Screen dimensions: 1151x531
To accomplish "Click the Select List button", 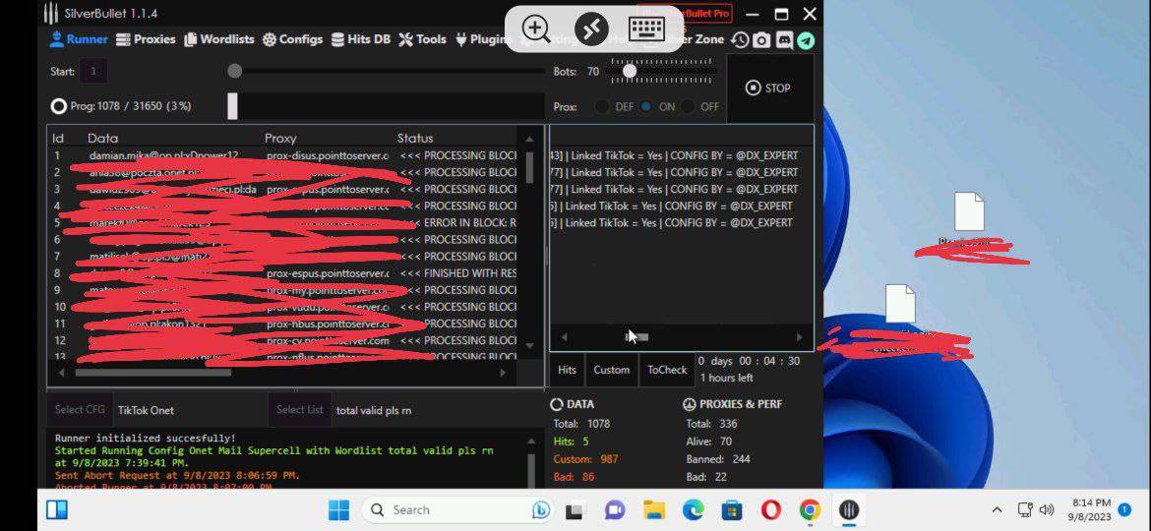I will [x=299, y=410].
